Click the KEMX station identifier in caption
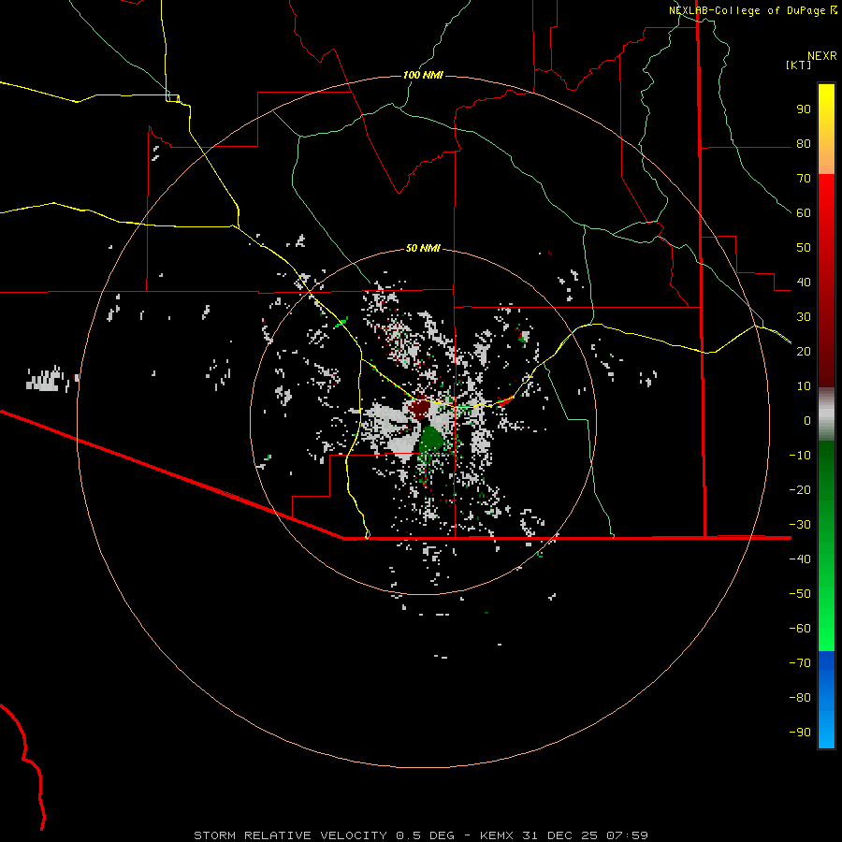The width and height of the screenshot is (842, 842). tap(497, 835)
